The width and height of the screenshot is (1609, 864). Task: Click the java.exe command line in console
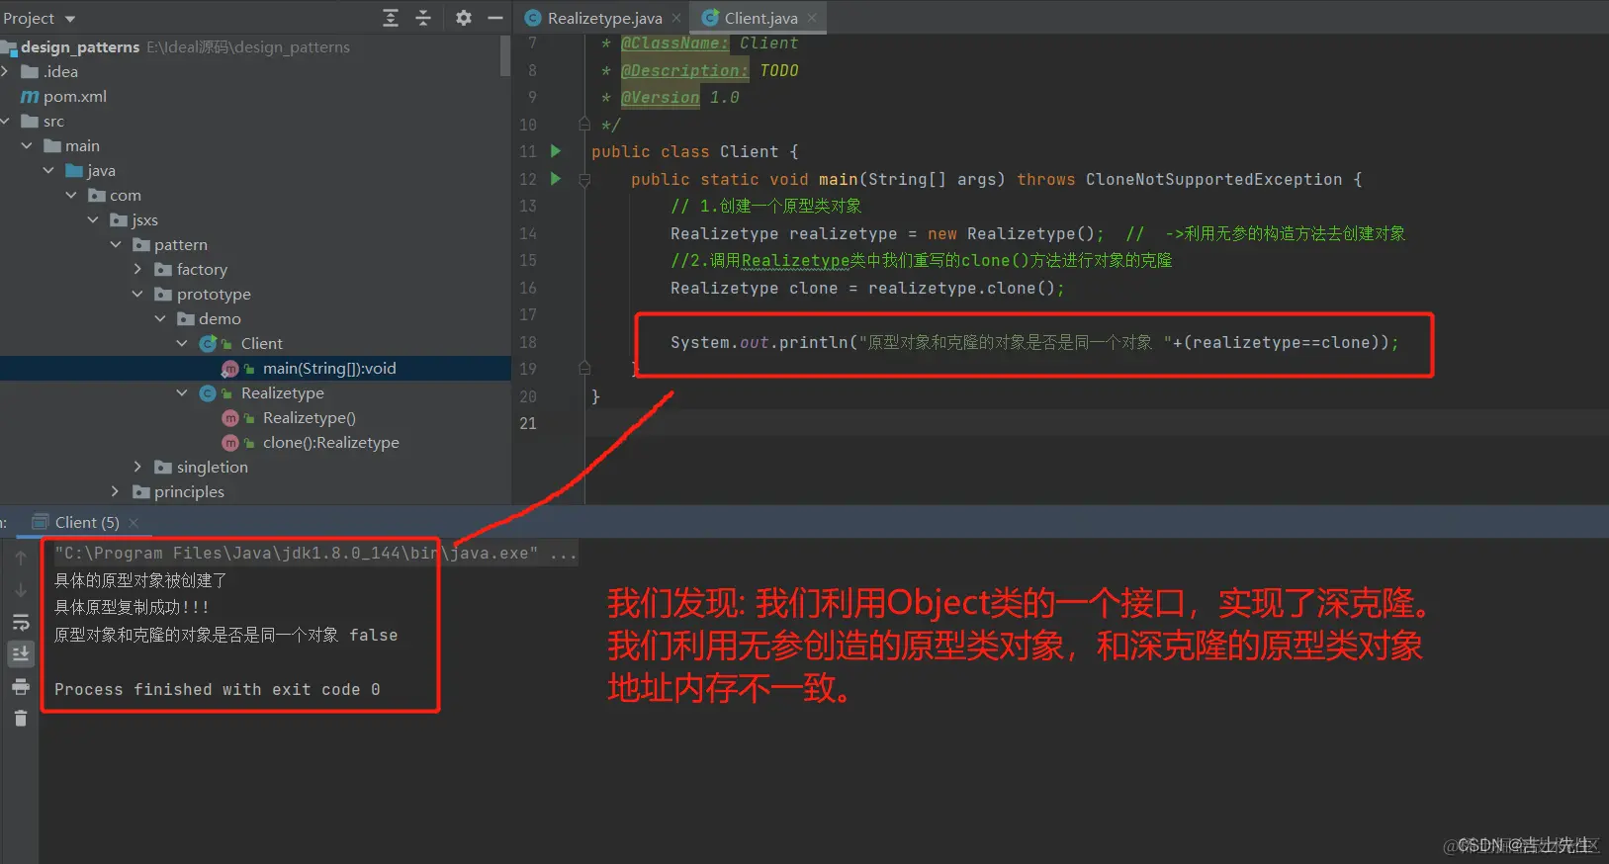[315, 553]
